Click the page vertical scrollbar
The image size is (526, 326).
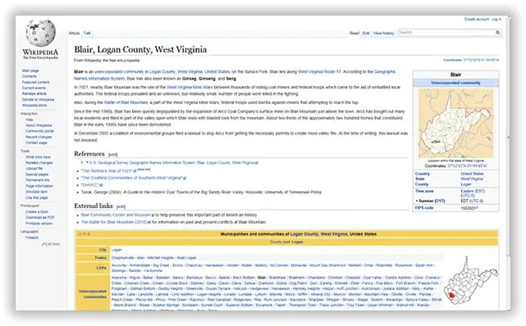point(508,138)
